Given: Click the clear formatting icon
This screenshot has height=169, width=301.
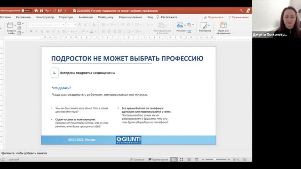Looking at the screenshot, I should (94, 25).
